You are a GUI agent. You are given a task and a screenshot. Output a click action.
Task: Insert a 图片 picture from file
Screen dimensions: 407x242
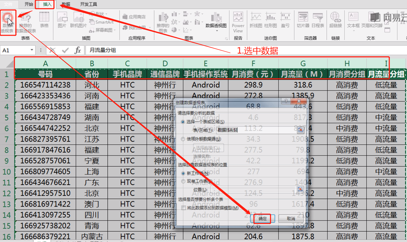62,20
